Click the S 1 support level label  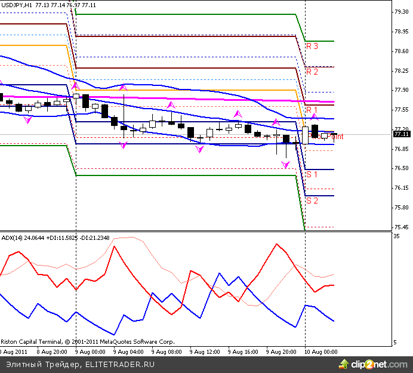click(312, 174)
